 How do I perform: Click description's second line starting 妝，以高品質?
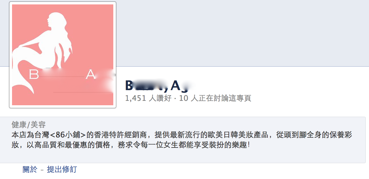(x=130, y=145)
